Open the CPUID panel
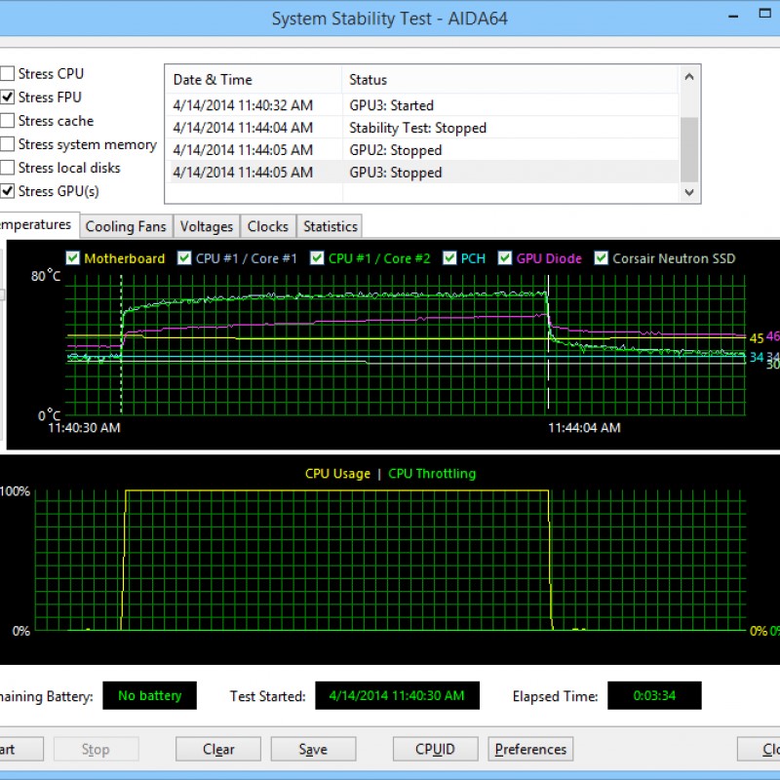Image resolution: width=780 pixels, height=780 pixels. coord(435,749)
